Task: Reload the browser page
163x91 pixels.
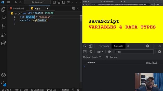Action: tap(89, 5)
